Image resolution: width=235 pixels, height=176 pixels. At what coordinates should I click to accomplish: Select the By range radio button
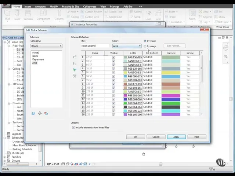145,46
